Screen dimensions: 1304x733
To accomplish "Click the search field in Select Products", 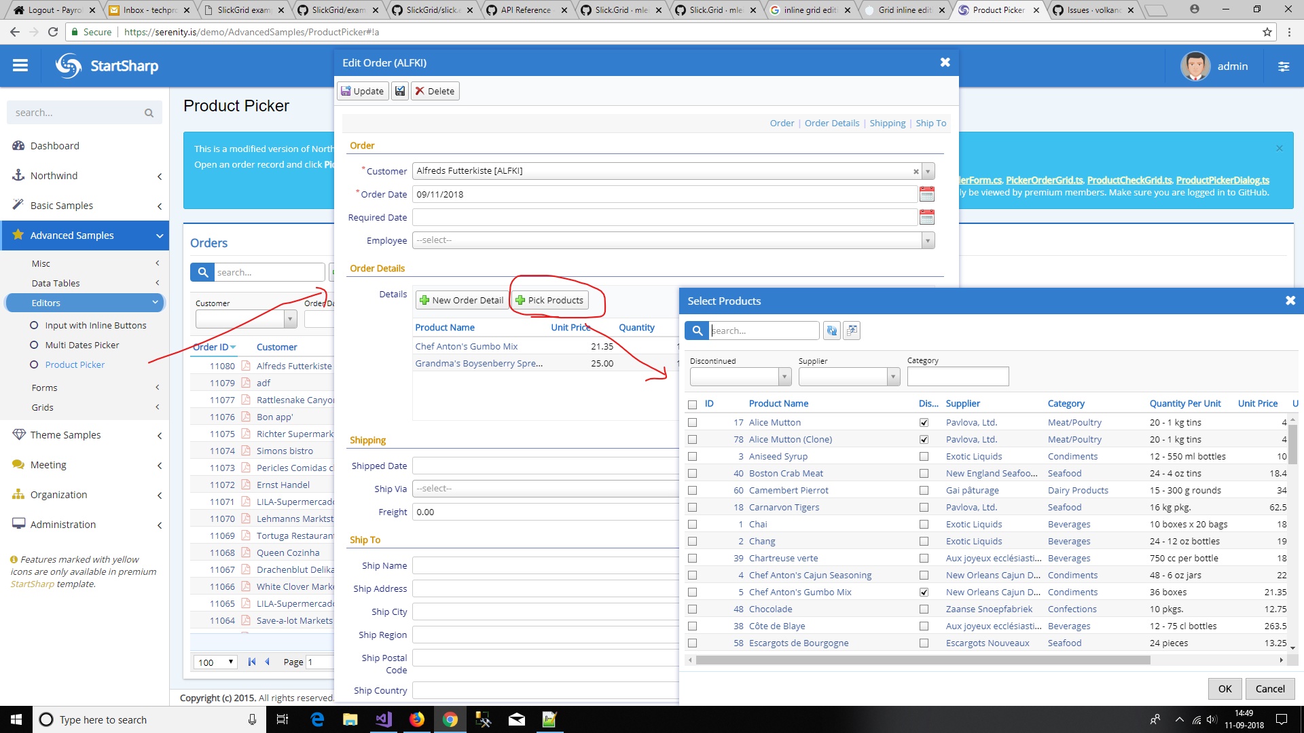I will pos(764,331).
